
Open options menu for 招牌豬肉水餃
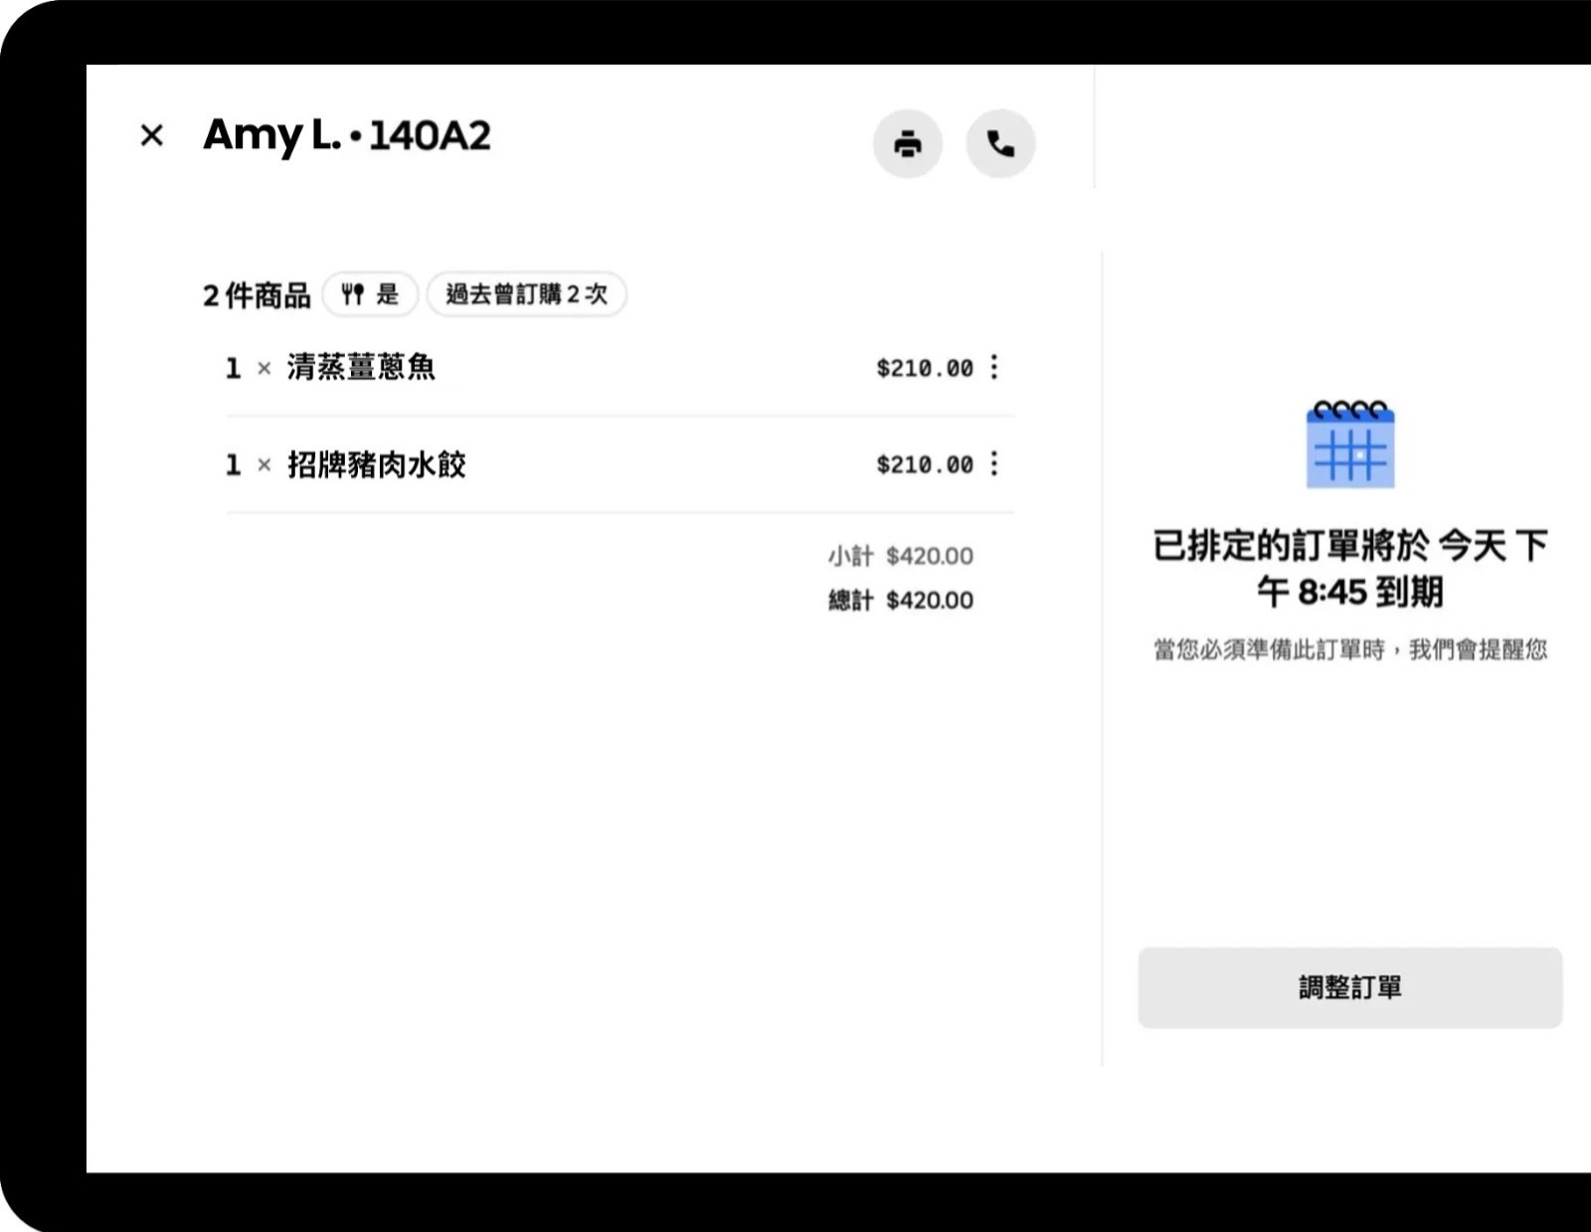994,463
